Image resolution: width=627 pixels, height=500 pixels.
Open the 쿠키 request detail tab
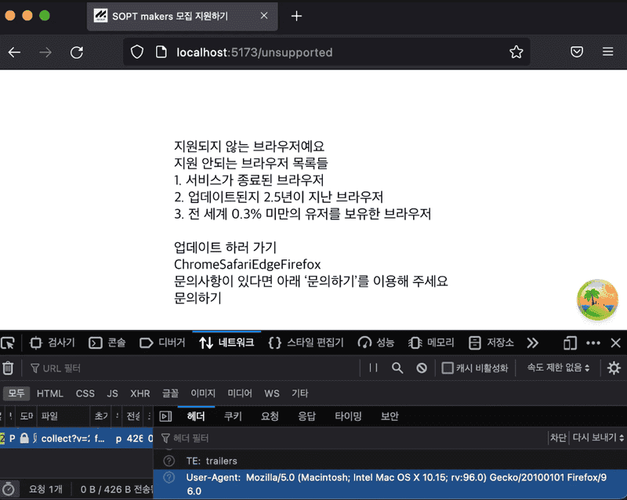pos(233,416)
